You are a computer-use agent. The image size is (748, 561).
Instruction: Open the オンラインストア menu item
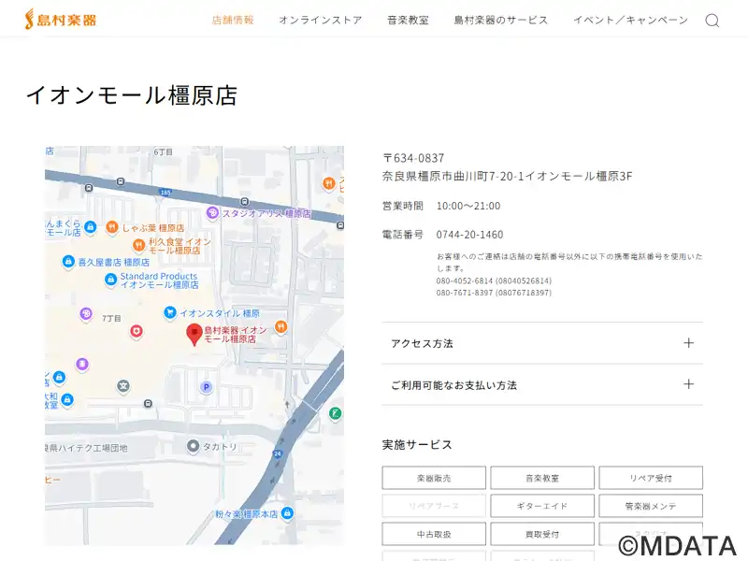coord(321,20)
